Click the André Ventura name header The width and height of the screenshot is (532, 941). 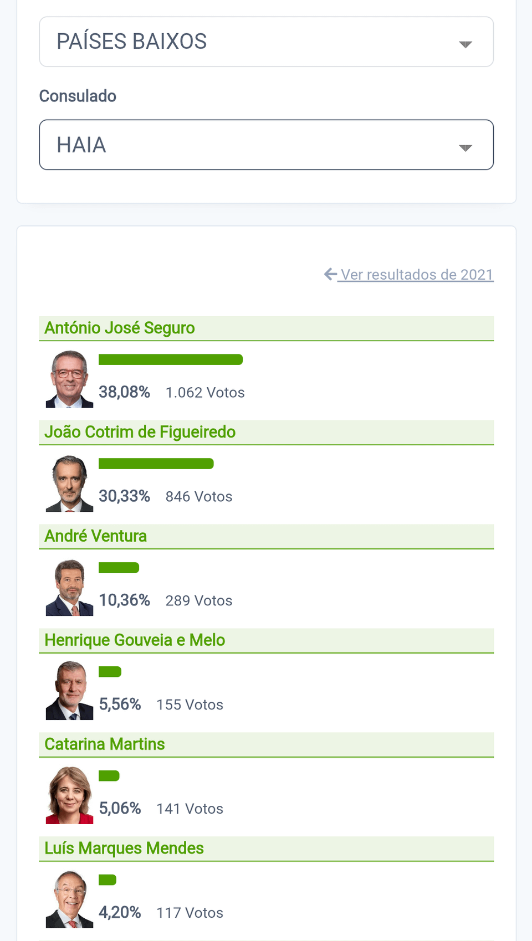[96, 536]
